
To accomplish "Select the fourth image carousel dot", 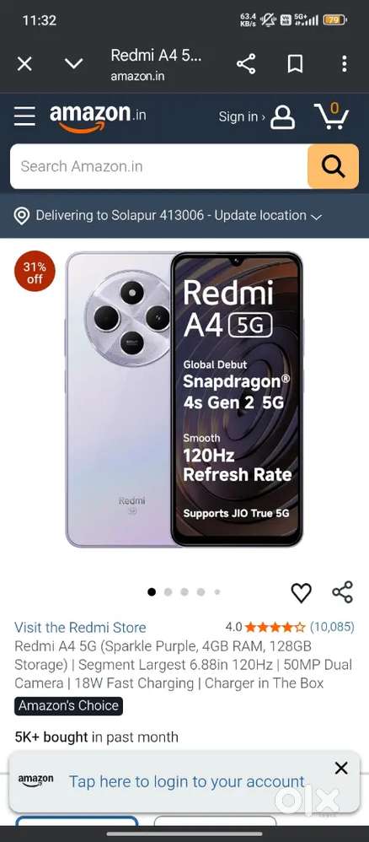I will tap(201, 591).
